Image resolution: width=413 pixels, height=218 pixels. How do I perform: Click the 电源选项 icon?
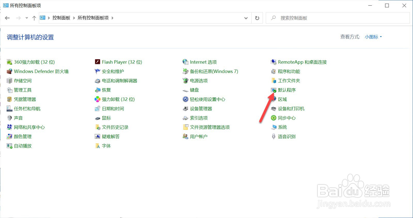[x=186, y=81]
